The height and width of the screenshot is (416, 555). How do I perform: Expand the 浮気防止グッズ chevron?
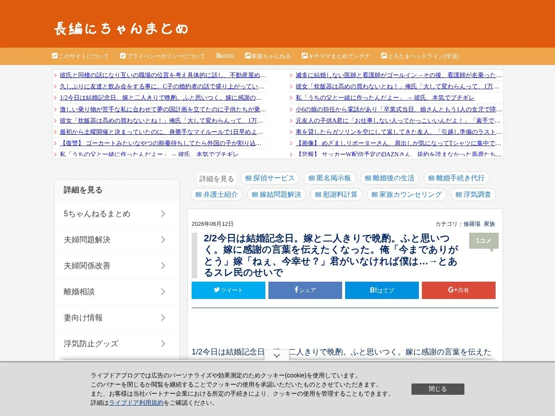coord(163,344)
